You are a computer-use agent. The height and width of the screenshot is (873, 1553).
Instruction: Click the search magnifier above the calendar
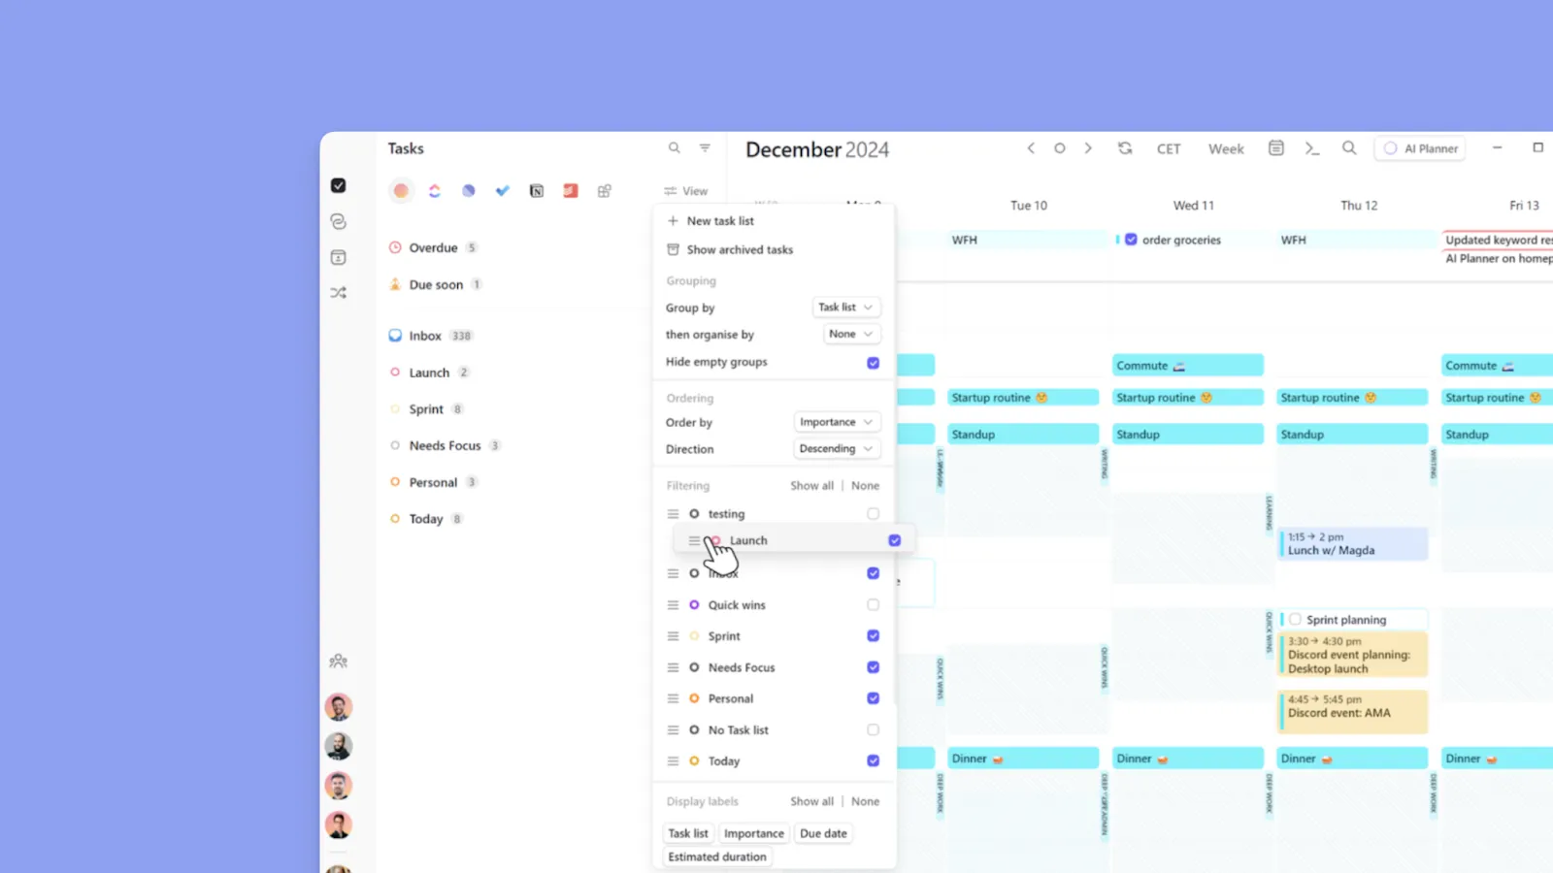[x=1349, y=147]
